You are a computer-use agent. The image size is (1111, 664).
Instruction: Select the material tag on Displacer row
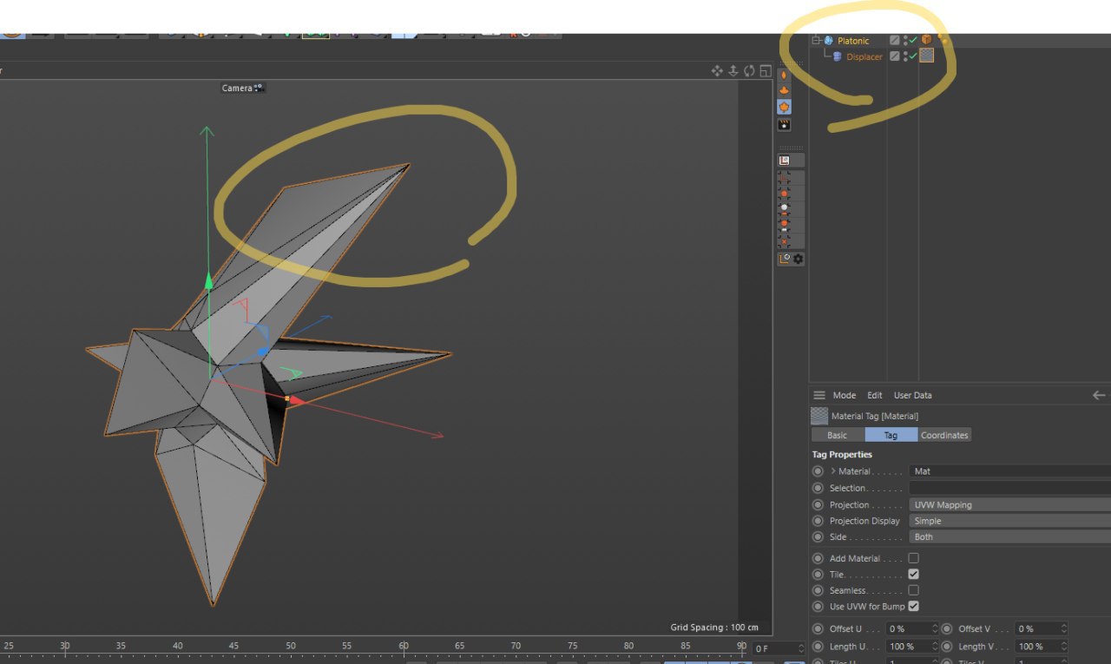[x=927, y=56]
